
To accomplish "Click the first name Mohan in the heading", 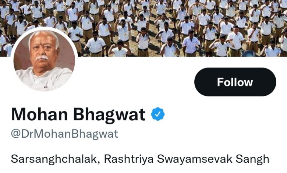I will click(39, 114).
